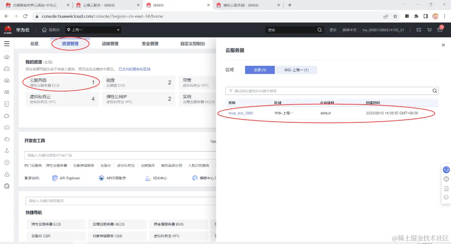This screenshot has height=244, width=451.
Task: Open the 弹性公网IP resource card
Action: (138, 99)
